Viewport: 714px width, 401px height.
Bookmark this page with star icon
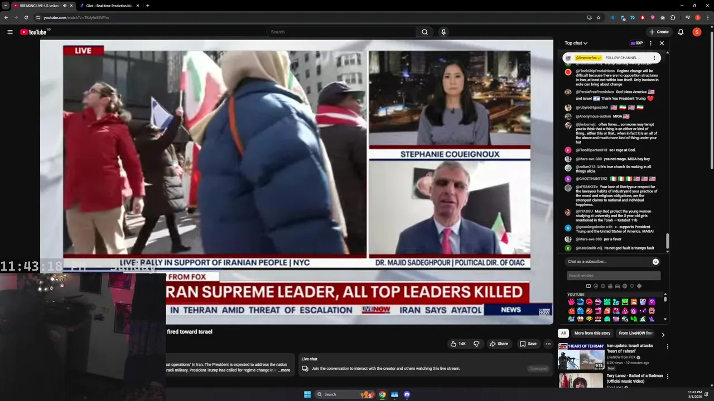tap(599, 17)
